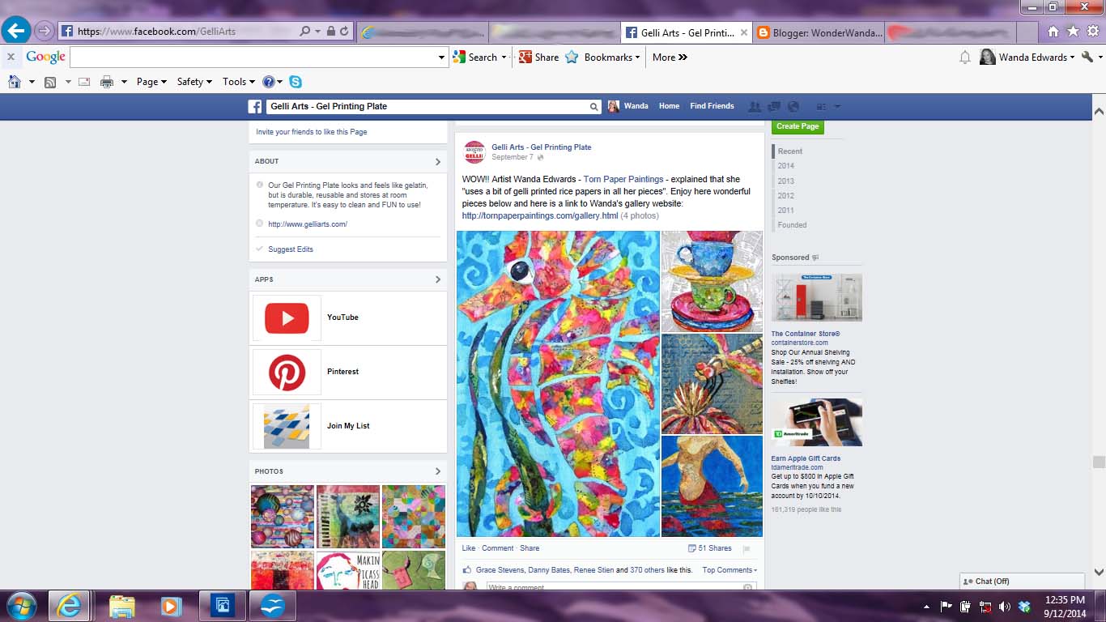Open the Page menu dropdown
The height and width of the screenshot is (622, 1106).
[151, 81]
